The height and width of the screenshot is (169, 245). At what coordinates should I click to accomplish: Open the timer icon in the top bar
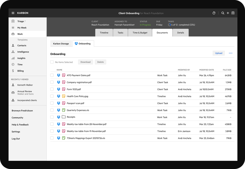[x=214, y=13]
